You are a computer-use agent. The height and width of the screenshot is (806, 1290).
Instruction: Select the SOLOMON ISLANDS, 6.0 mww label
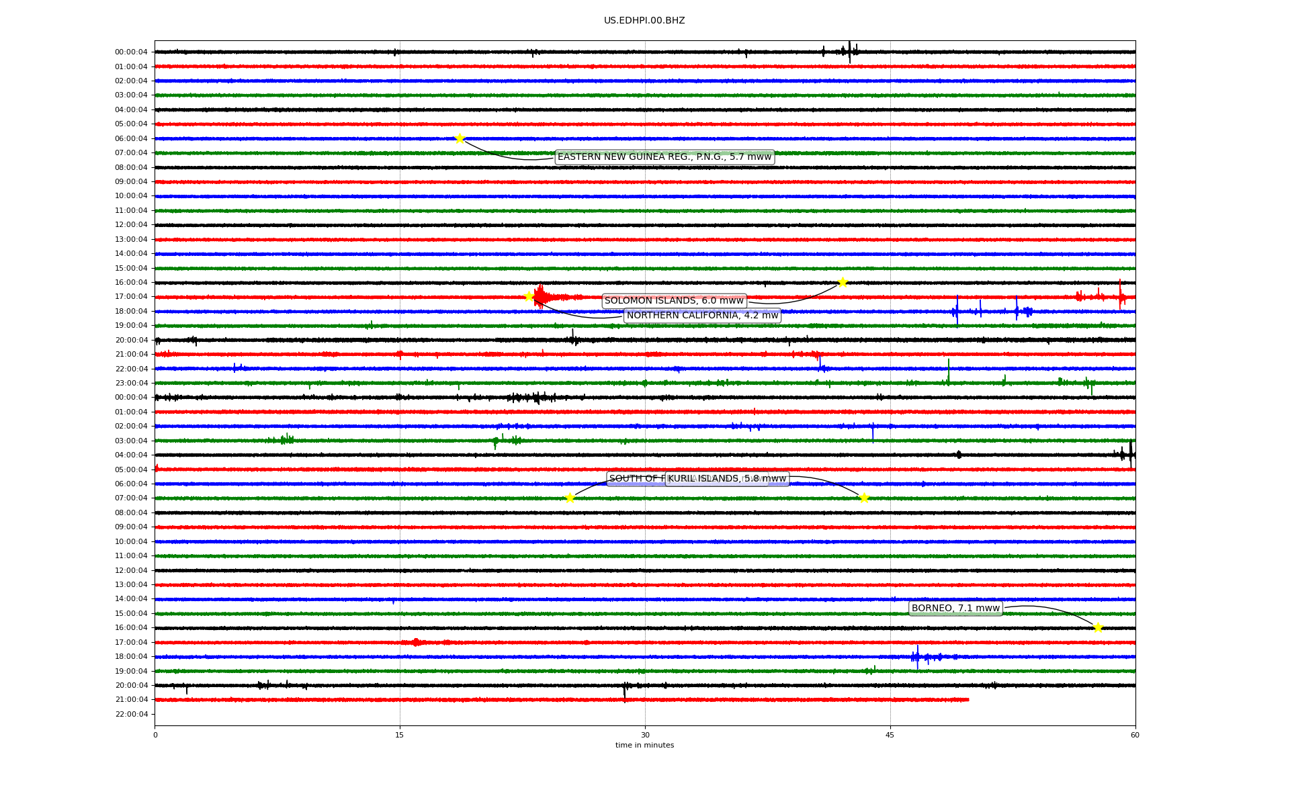coord(674,301)
